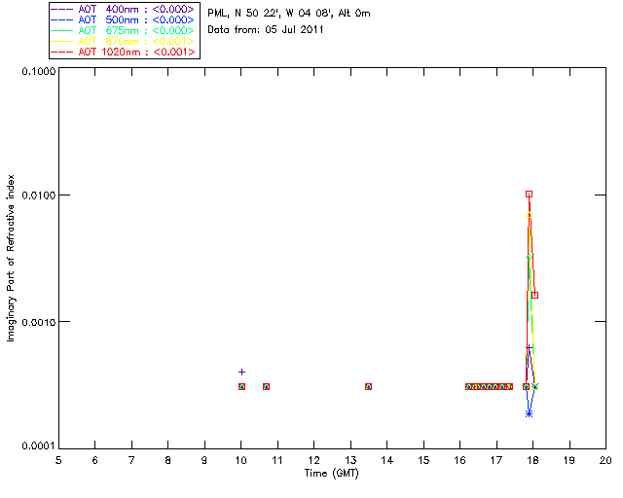Click the data point near time 10.7

266,386
